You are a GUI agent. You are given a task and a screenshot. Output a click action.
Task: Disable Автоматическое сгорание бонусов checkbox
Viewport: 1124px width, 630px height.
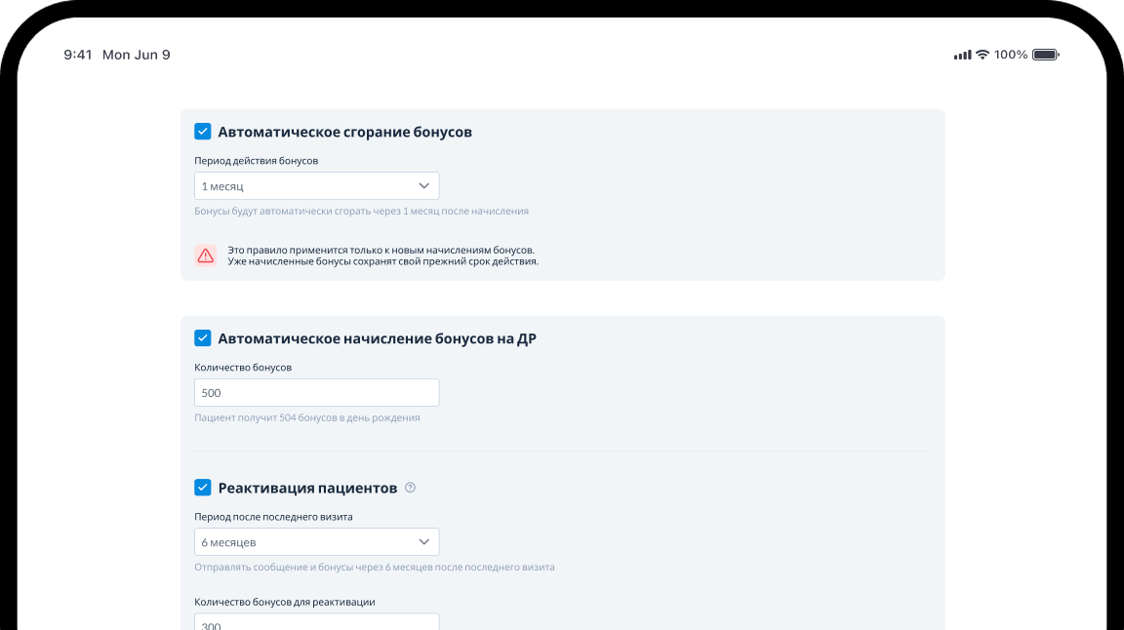click(203, 132)
